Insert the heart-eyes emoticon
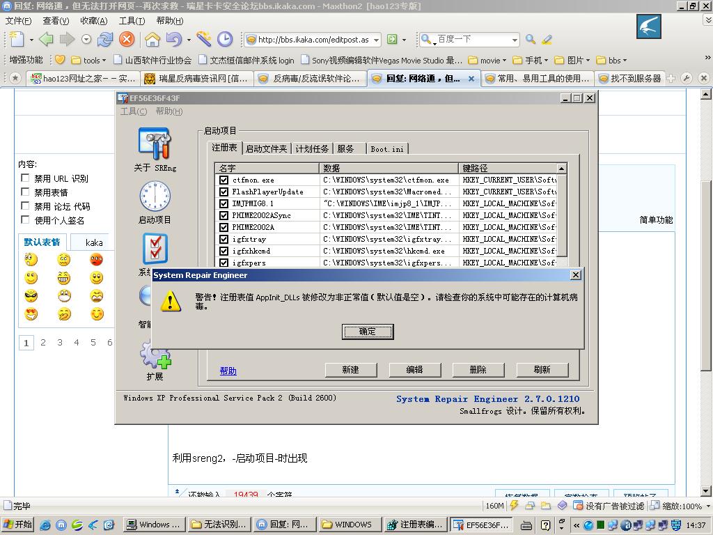 point(31,314)
